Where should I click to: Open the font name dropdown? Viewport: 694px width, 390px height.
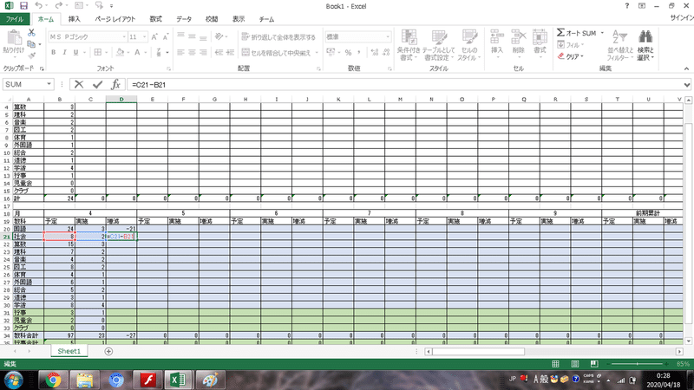124,36
